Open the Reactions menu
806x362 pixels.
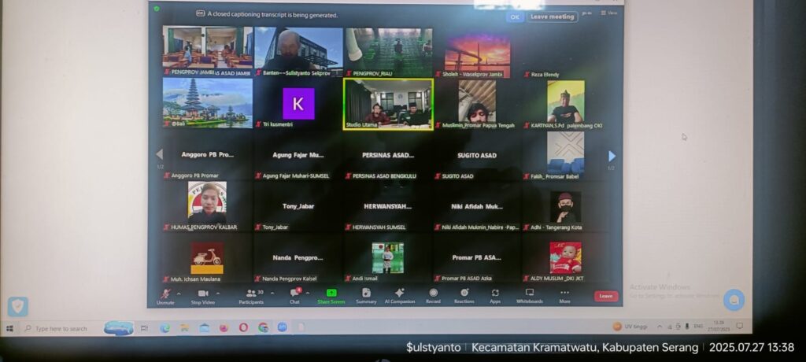tap(464, 294)
